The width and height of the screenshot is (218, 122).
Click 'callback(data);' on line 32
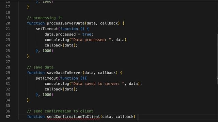(x=61, y=89)
